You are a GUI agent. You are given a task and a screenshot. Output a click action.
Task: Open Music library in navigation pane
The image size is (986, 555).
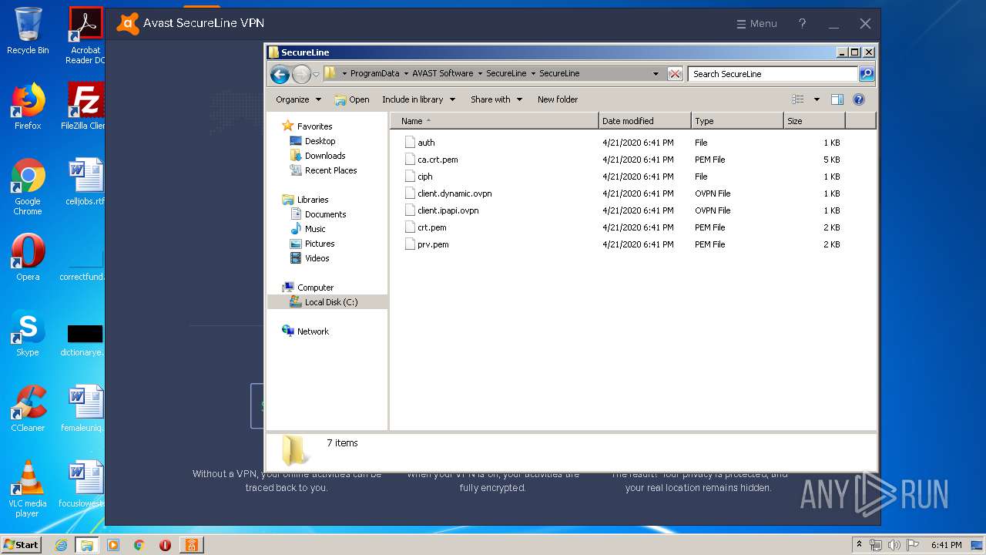click(x=308, y=229)
